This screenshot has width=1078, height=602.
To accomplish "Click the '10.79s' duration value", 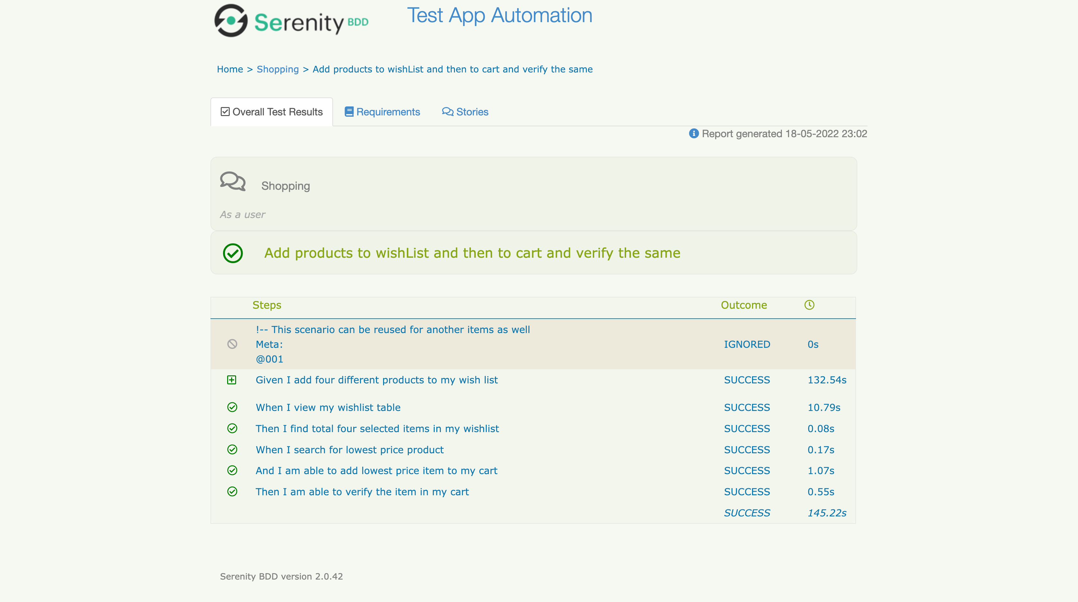I will pyautogui.click(x=824, y=408).
